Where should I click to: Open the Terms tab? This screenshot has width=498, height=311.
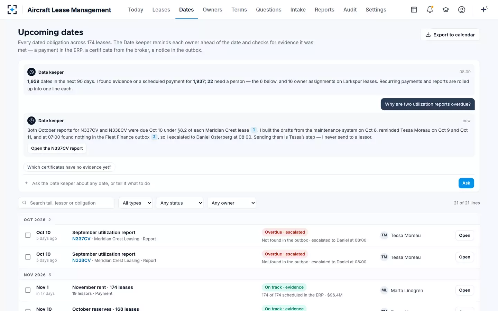[239, 10]
